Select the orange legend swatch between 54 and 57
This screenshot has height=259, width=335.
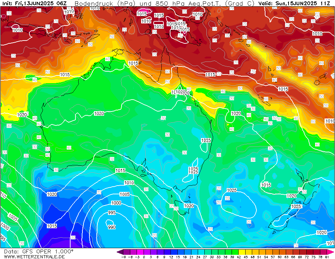(269, 252)
